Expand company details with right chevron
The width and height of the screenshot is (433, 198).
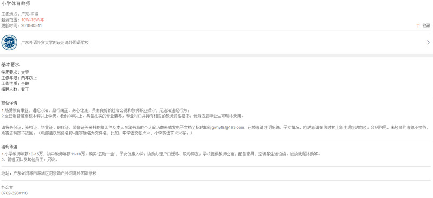pos(428,43)
